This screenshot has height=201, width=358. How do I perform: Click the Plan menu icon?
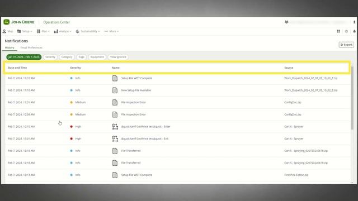point(39,31)
